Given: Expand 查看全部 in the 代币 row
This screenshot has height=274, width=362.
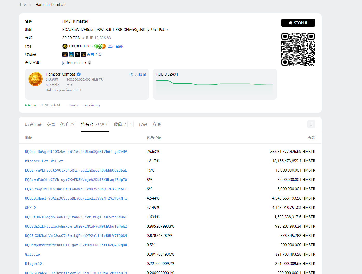Looking at the screenshot, I should pos(115,46).
